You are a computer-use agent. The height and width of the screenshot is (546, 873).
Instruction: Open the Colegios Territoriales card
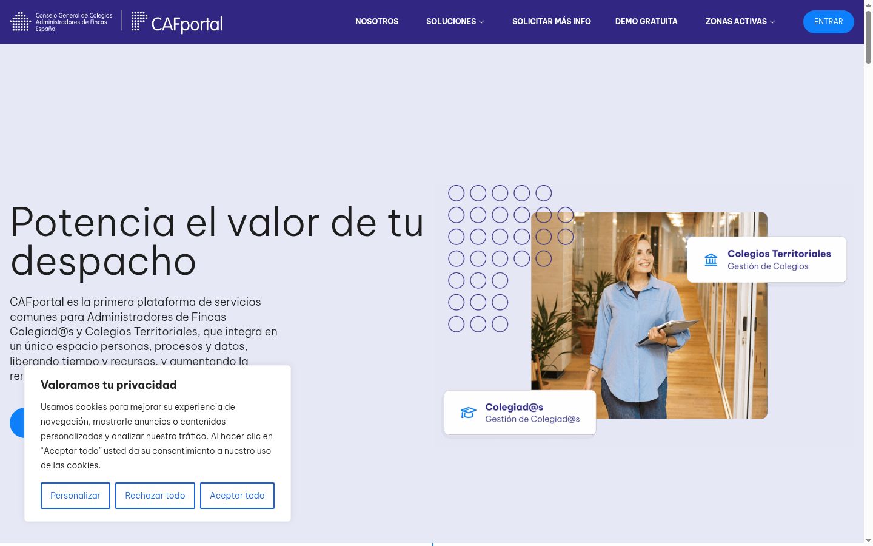(767, 260)
